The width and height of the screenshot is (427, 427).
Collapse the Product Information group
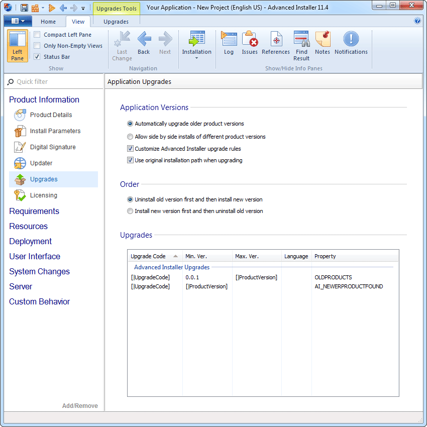click(44, 99)
